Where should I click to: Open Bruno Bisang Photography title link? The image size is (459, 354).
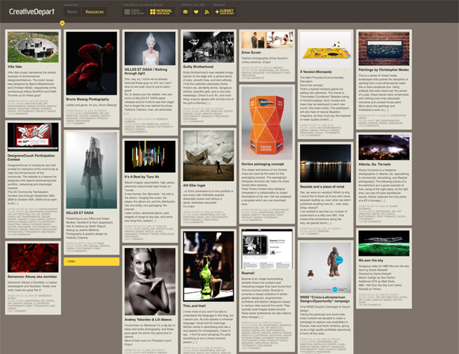87,99
